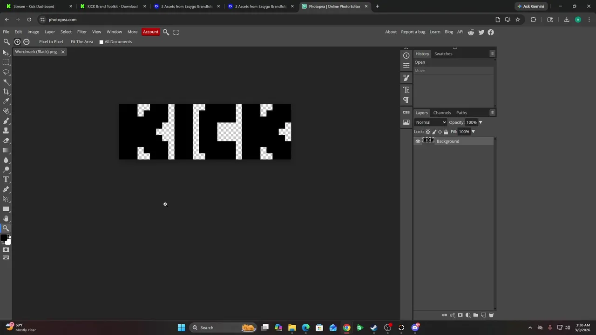Click the foreground color swatch
596x335 pixels.
[x=4, y=238]
